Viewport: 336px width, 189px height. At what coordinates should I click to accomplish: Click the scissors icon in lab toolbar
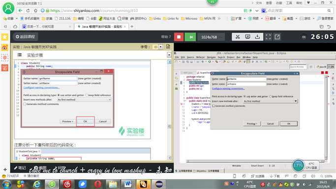(238, 37)
